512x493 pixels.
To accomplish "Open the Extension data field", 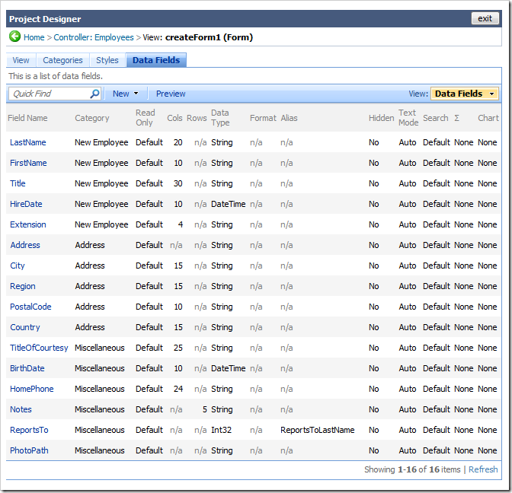I will (27, 224).
